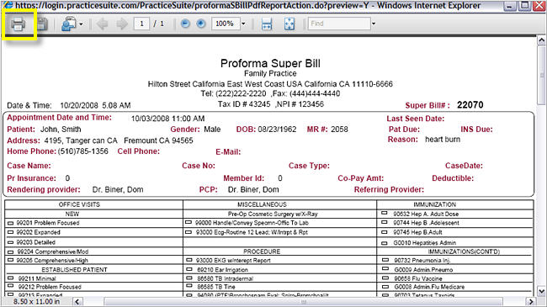Click rendering provider Dr. Biner, Dom
This screenshot has width=547, height=307.
pyautogui.click(x=118, y=190)
